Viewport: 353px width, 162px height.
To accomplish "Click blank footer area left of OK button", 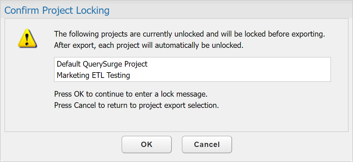I will [63, 144].
